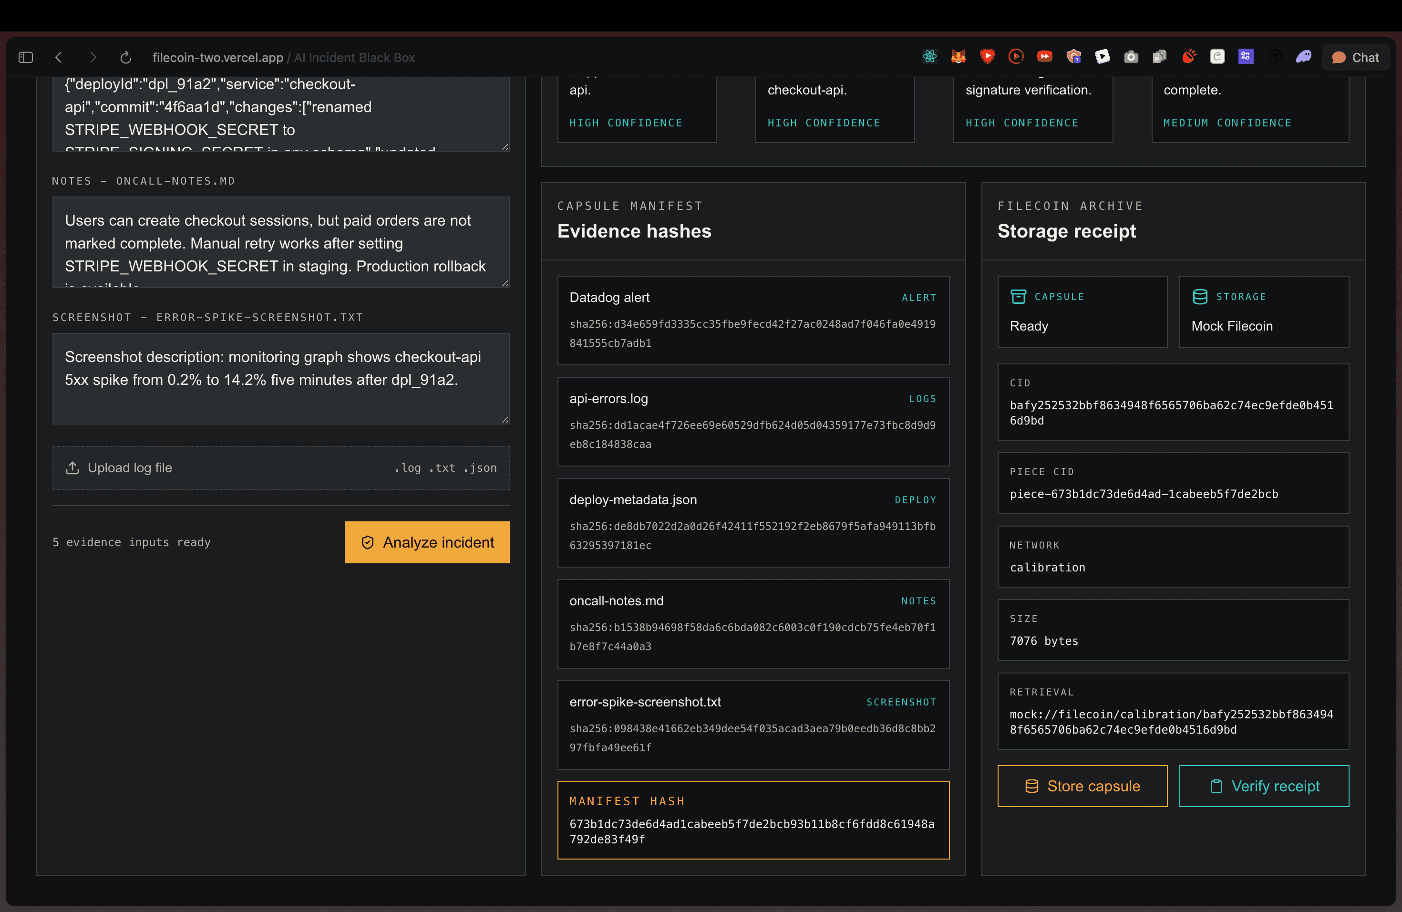Open the beige letter C extension
This screenshot has width=1402, height=912.
pos(1217,57)
